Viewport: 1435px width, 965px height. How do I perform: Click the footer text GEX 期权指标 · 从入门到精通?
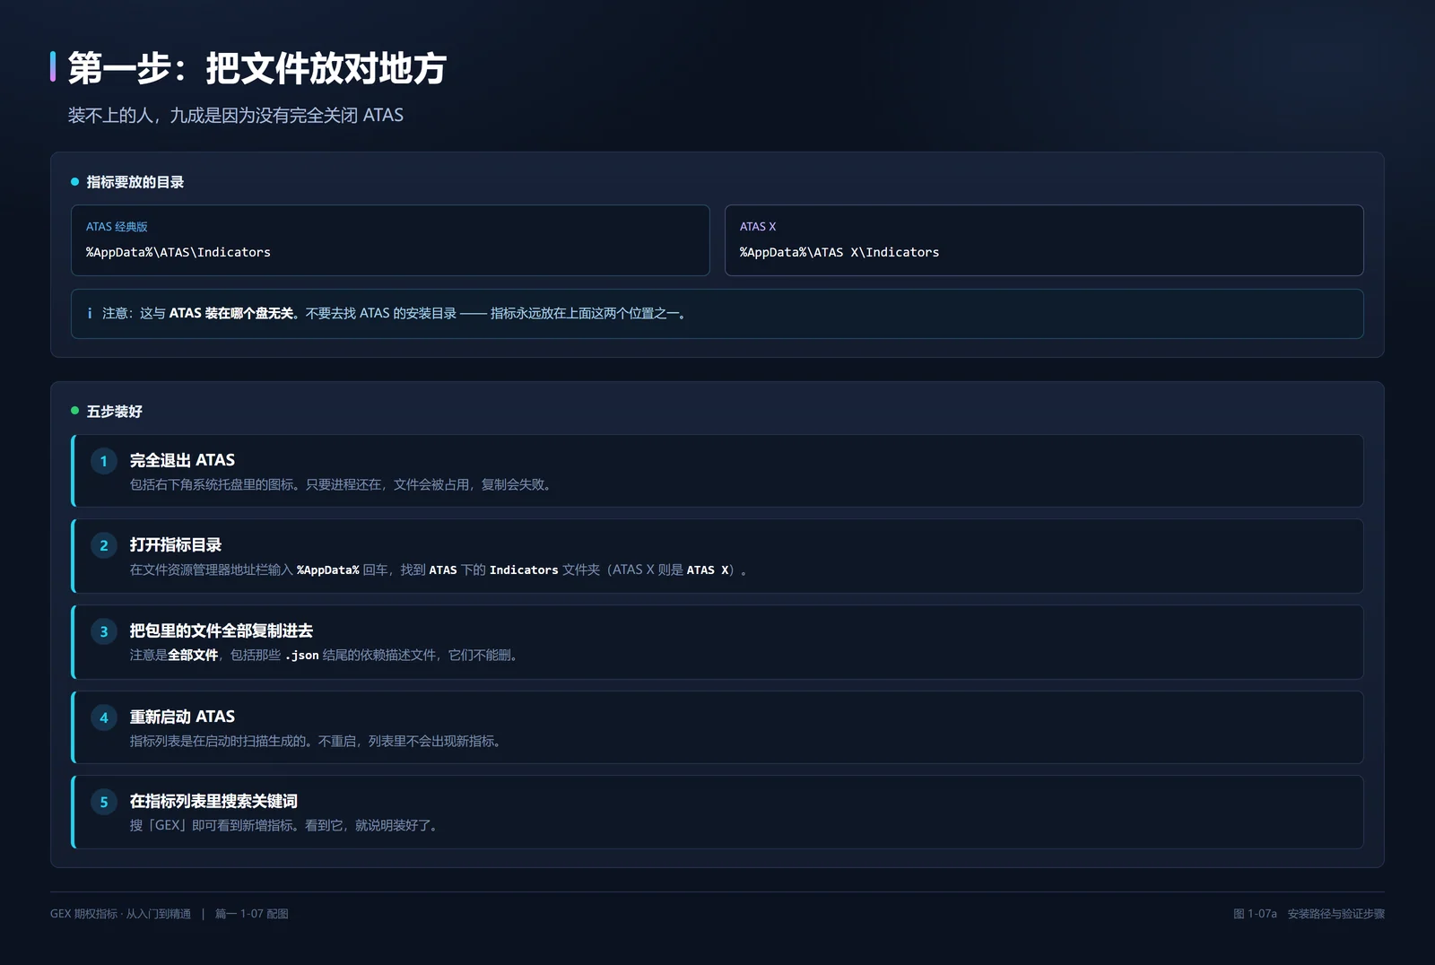(x=120, y=914)
